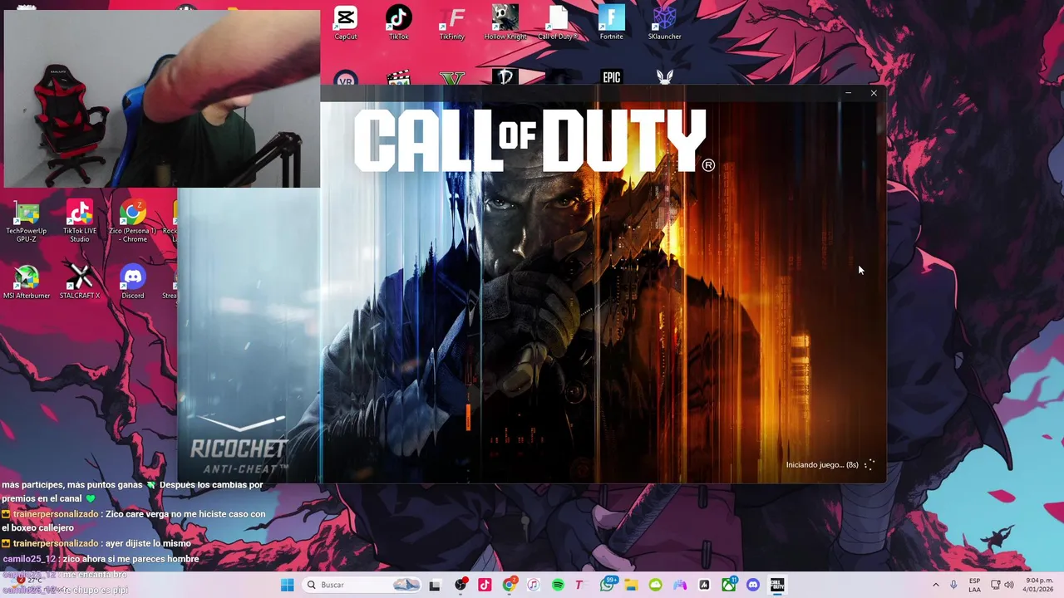Click the 'Iniciando juego... (8s)' status text
Screen dimensions: 1064x598
pyautogui.click(x=822, y=465)
